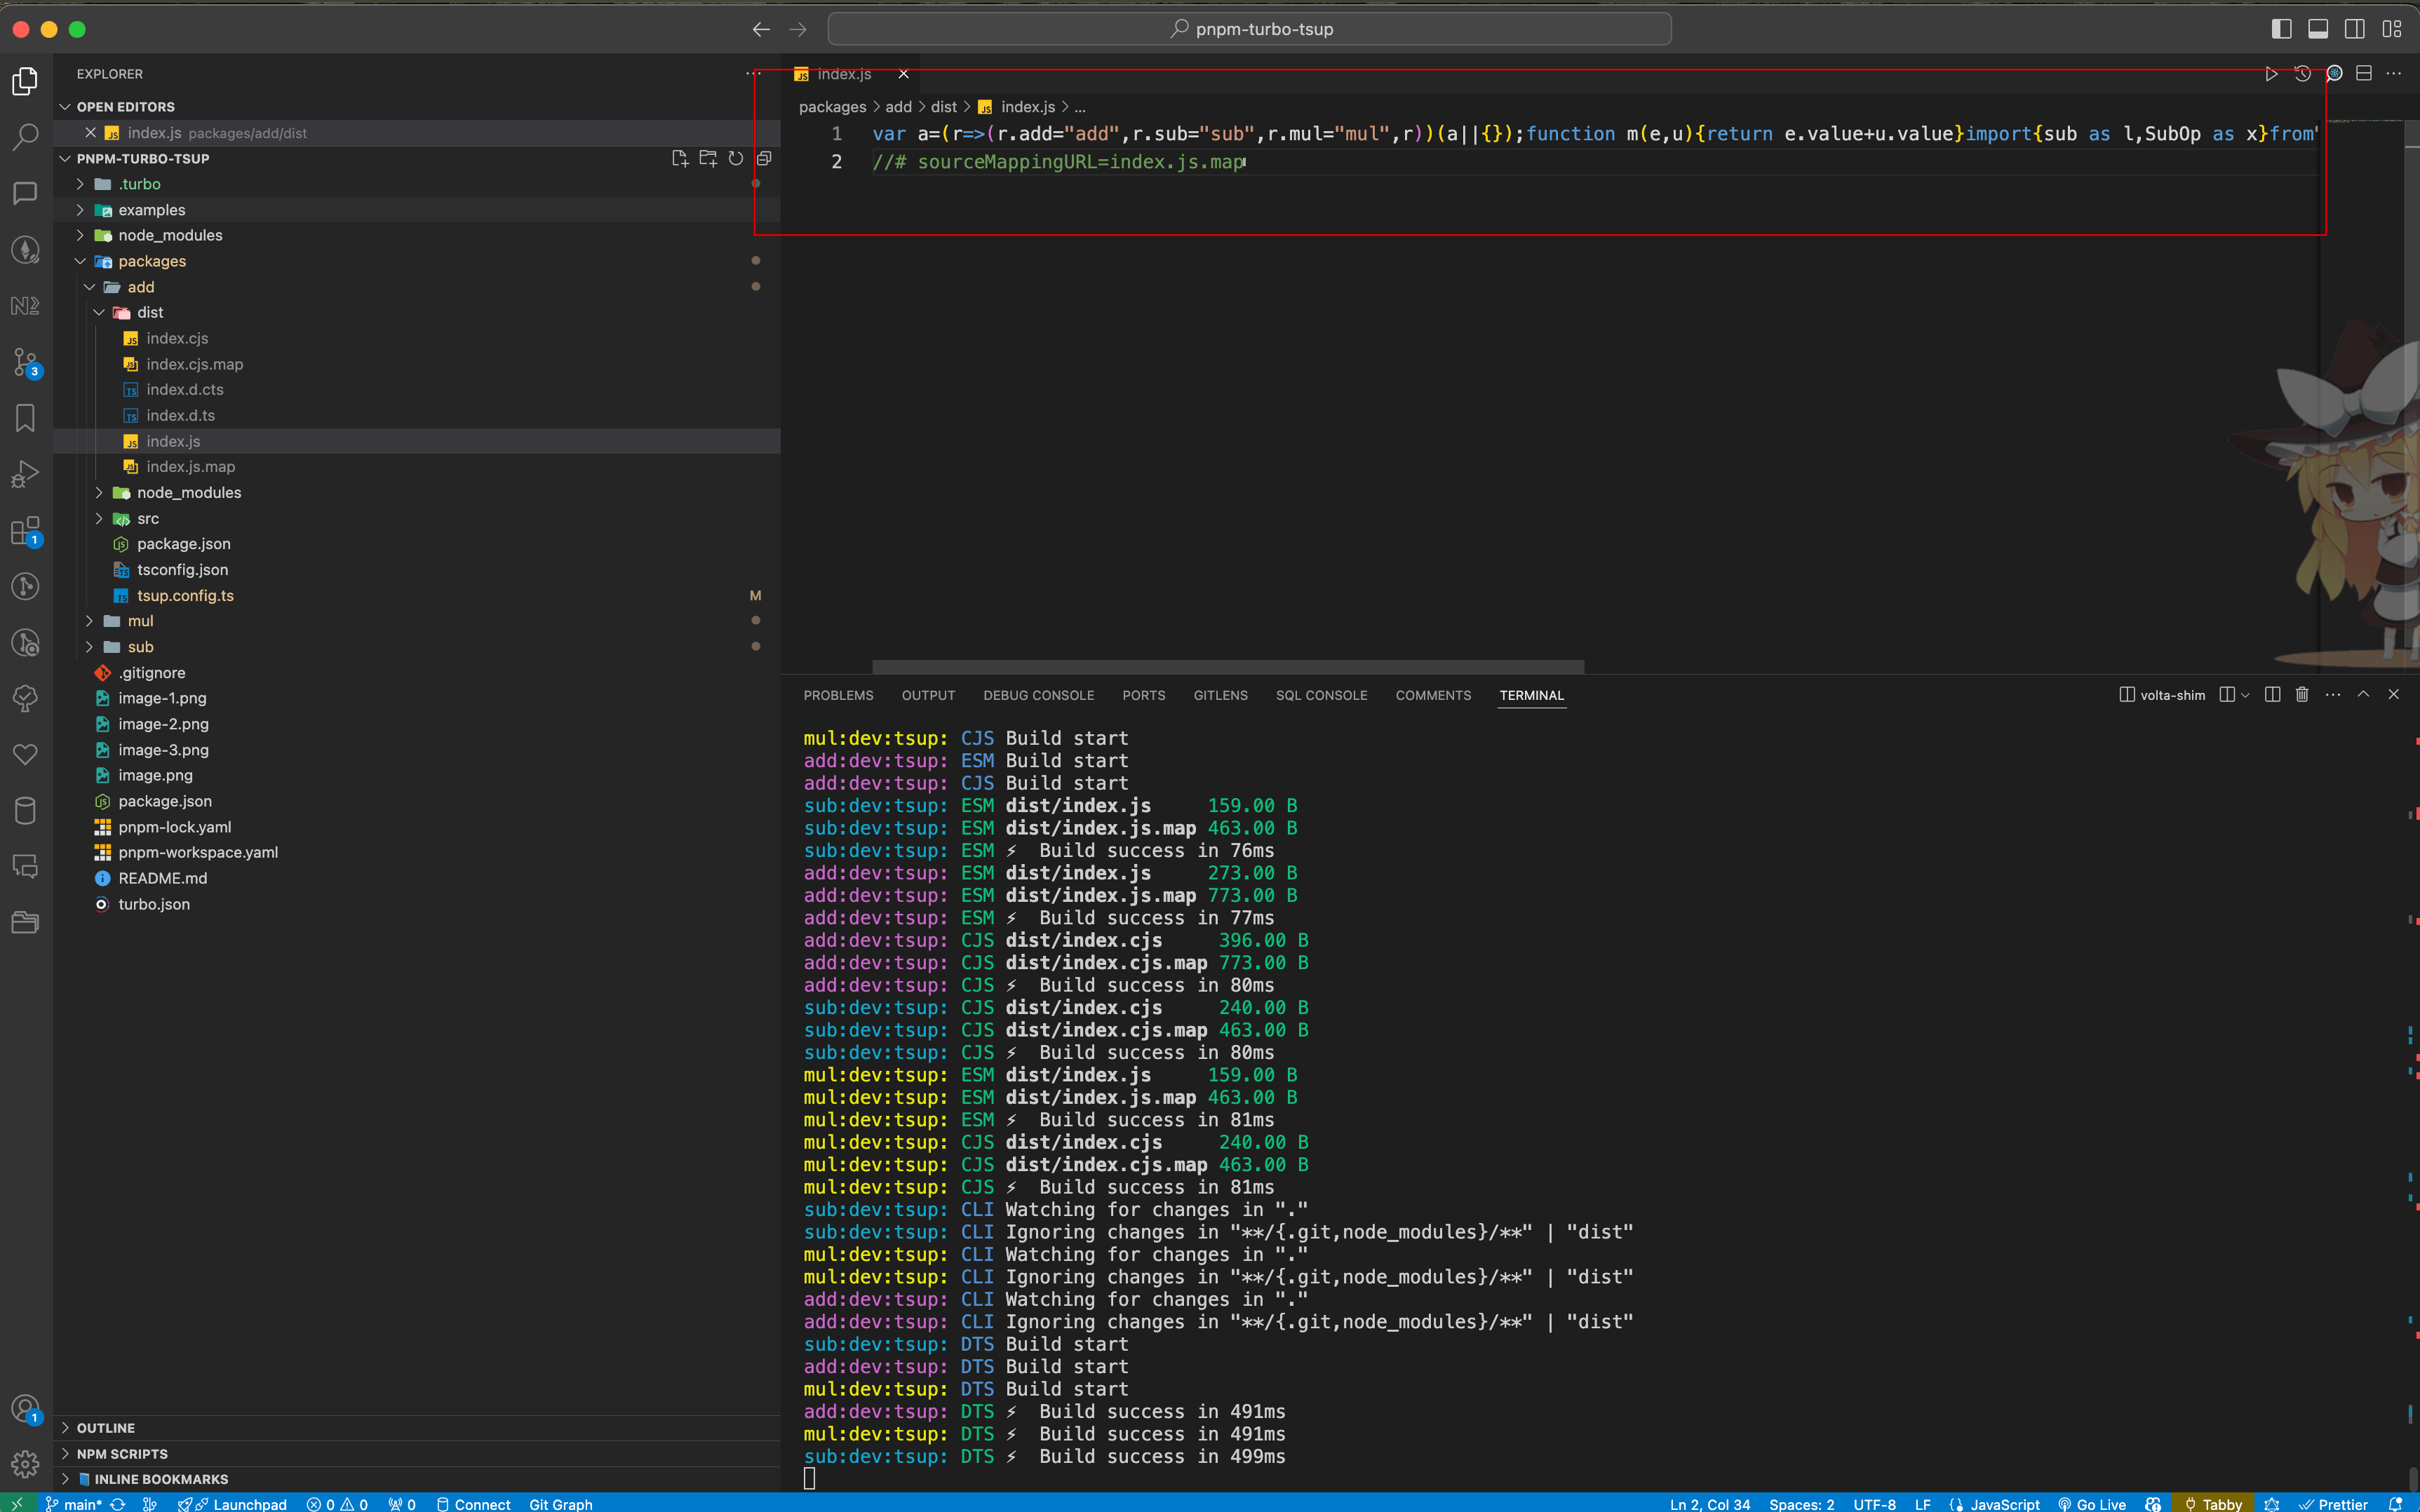Image resolution: width=2420 pixels, height=1512 pixels.
Task: Go forward in navigation history
Action: coord(797,29)
